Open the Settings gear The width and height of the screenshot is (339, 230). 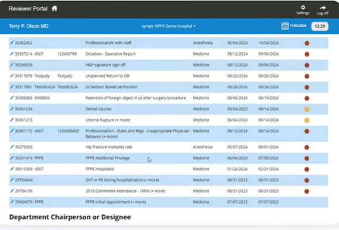[303, 7]
